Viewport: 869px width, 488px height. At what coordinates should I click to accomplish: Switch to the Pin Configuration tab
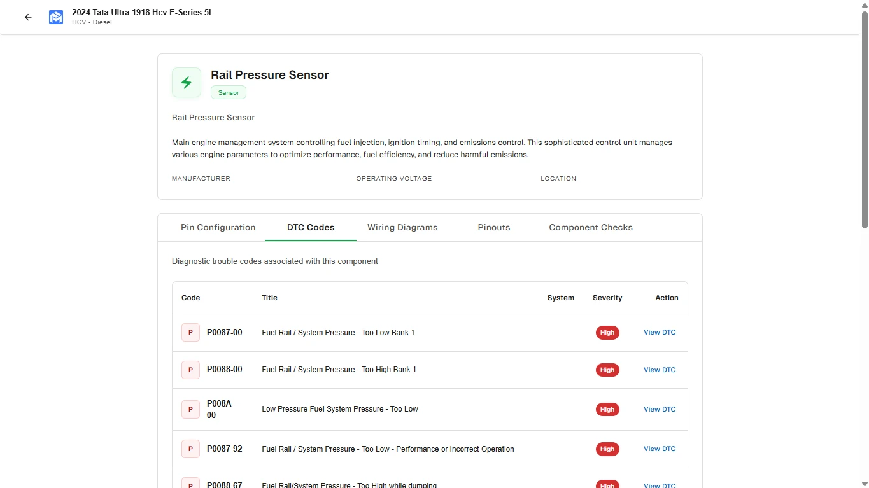pos(218,227)
